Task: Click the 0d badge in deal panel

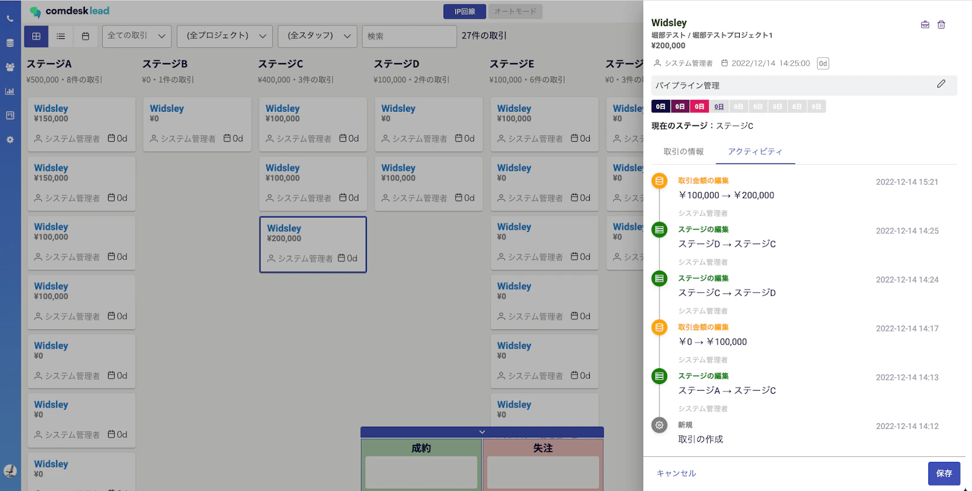Action: click(823, 63)
